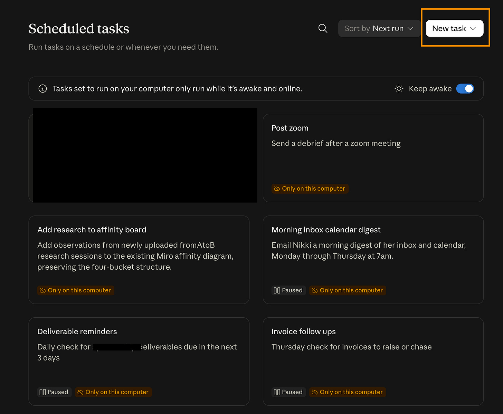Open Add research to affinity board task
Screen dimensions: 503x414
tap(139, 260)
